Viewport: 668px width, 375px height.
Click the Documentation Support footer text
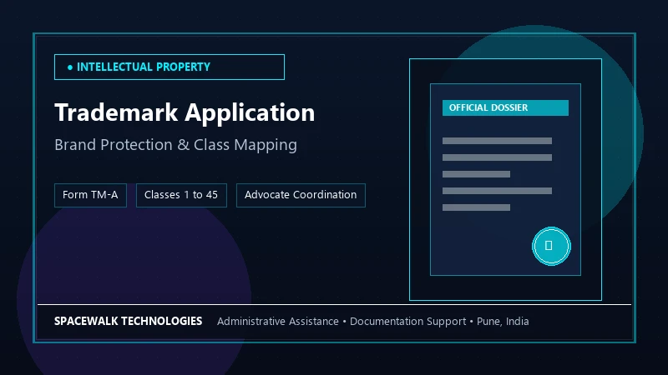407,322
